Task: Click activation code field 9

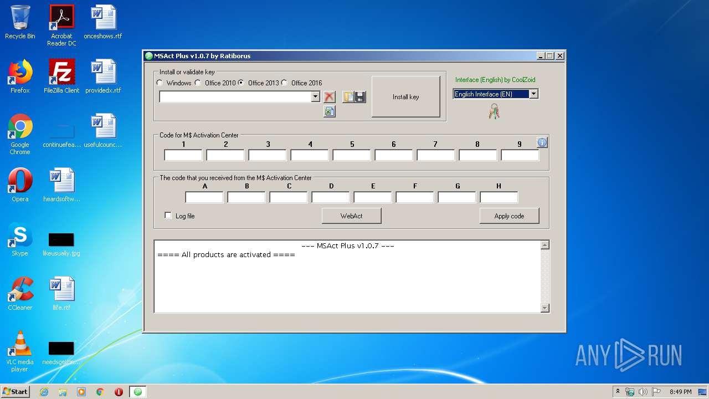Action: click(520, 155)
